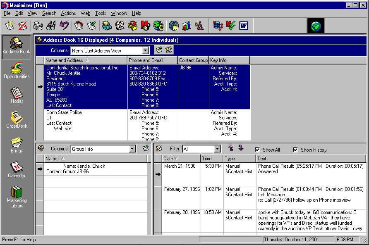Open E-mail from the sidebar
Image resolution: width=369 pixels, height=245 pixels.
click(17, 145)
